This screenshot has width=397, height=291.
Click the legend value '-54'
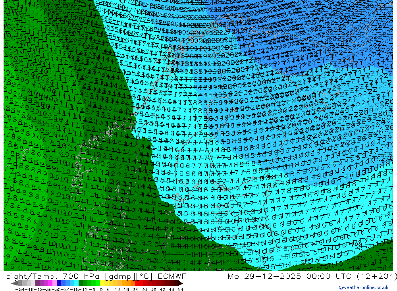click(20, 289)
